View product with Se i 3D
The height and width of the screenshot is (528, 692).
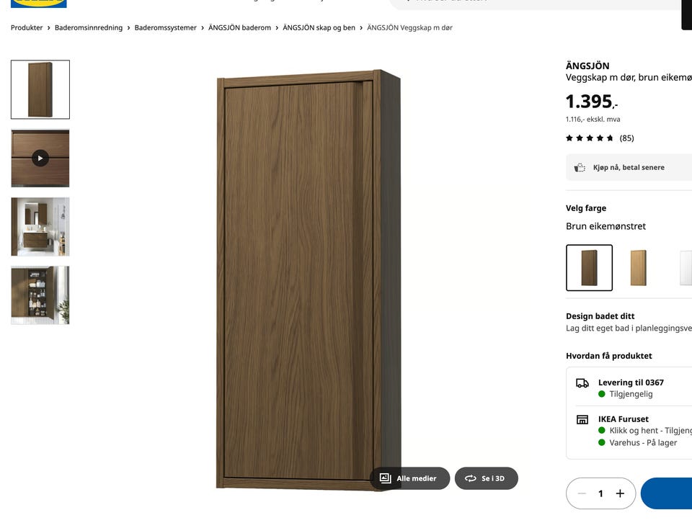tap(487, 478)
